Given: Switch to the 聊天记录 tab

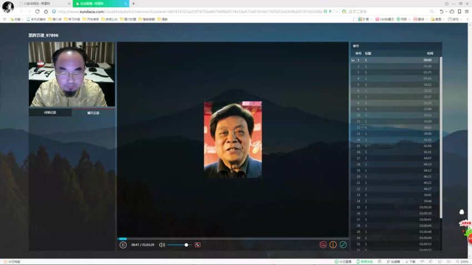Looking at the screenshot, I should click(93, 113).
